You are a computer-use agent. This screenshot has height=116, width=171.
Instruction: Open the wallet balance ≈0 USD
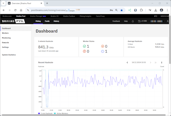point(142,21)
